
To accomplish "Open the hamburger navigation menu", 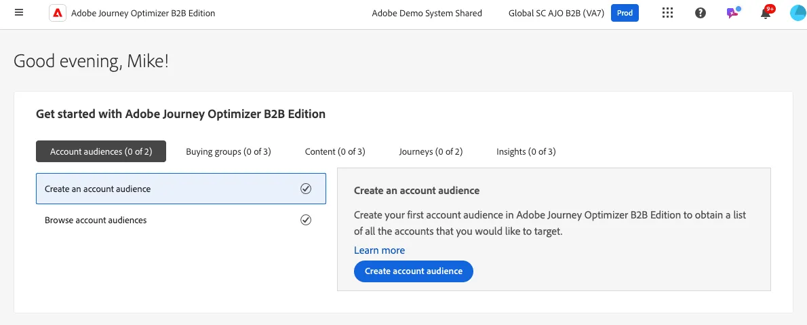I will pyautogui.click(x=19, y=13).
